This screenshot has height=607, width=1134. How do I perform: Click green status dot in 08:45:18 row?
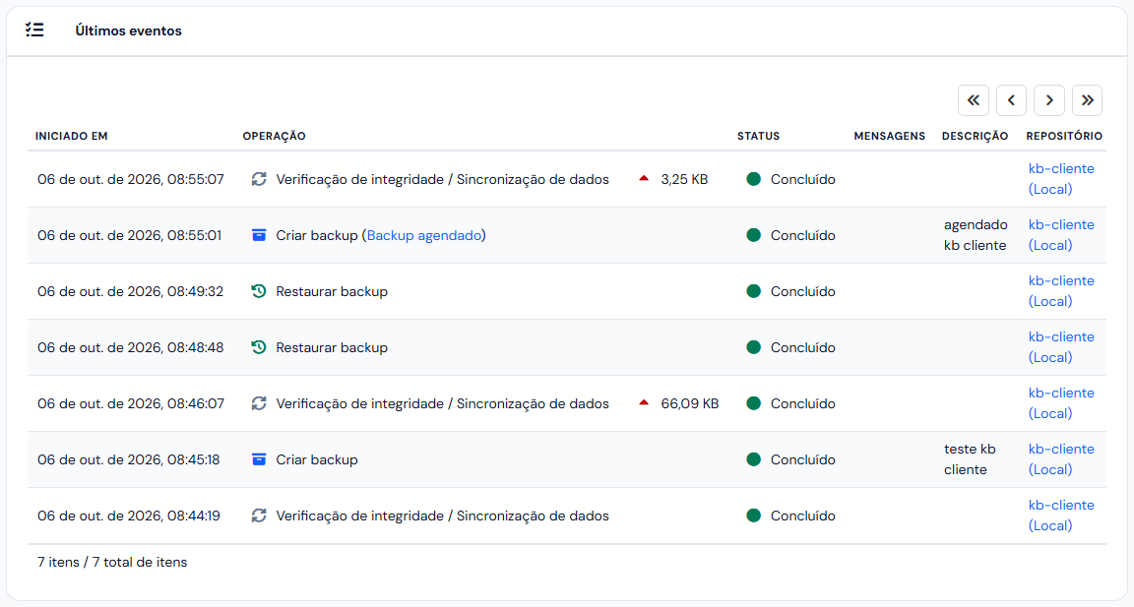(x=754, y=459)
